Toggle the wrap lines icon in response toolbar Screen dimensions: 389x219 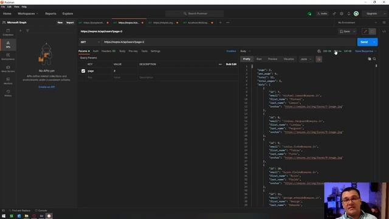(x=319, y=59)
